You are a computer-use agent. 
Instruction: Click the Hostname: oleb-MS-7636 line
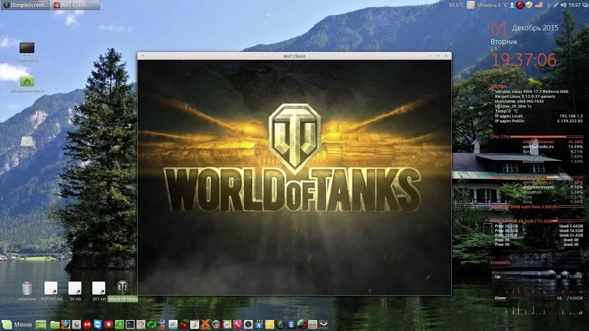tap(520, 101)
